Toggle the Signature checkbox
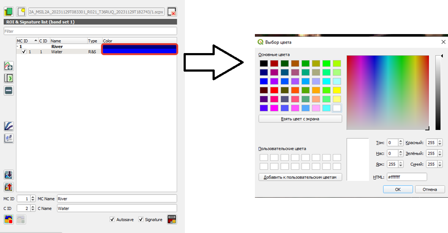Viewport: 448px width, 233px height. coord(141,219)
